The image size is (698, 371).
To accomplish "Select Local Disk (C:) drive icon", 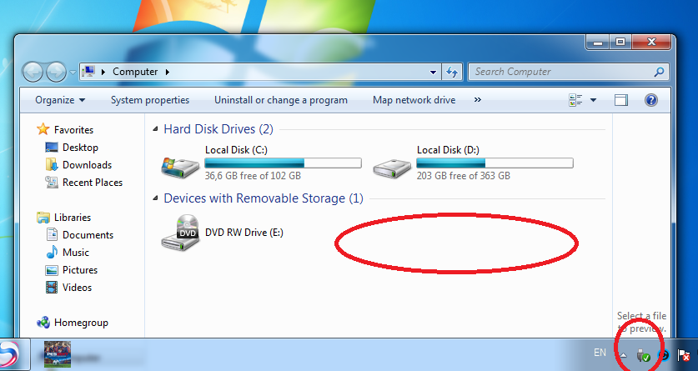I will click(180, 168).
